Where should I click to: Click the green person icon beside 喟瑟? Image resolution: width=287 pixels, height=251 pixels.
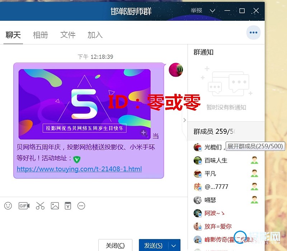(254, 200)
